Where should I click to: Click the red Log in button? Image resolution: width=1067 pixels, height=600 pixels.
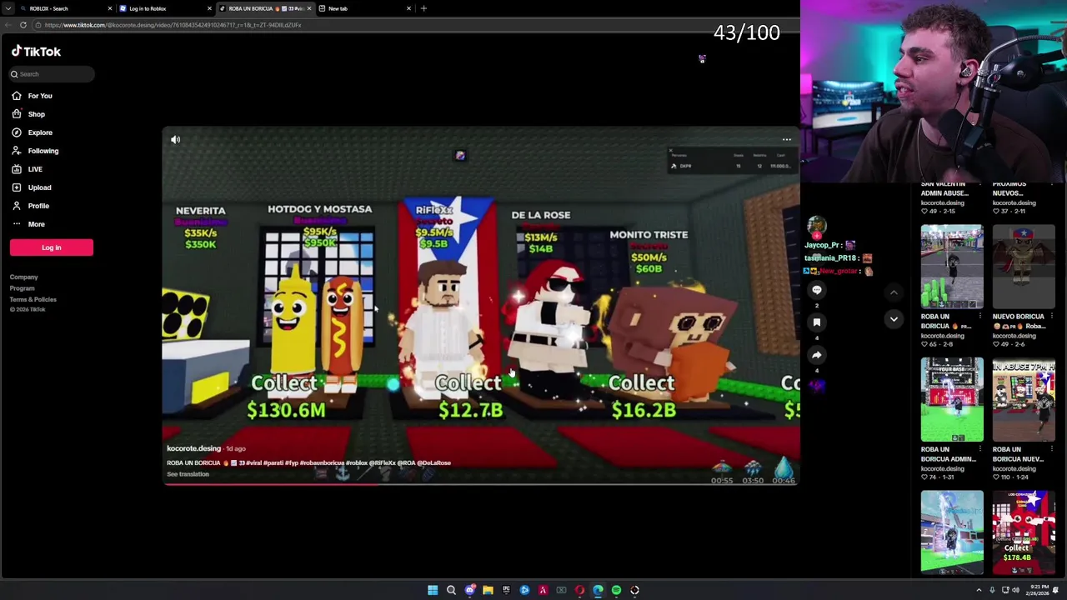[52, 247]
